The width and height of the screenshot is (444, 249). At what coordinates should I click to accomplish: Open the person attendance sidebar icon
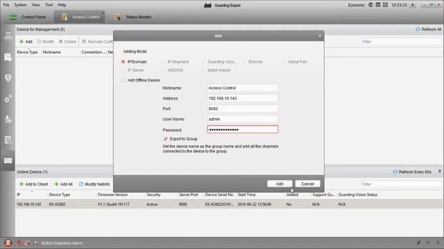(x=8, y=119)
